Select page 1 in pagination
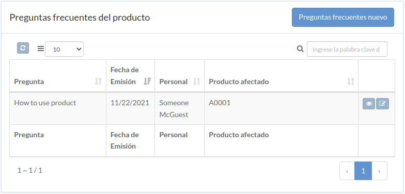This screenshot has width=405, height=194. [x=363, y=171]
